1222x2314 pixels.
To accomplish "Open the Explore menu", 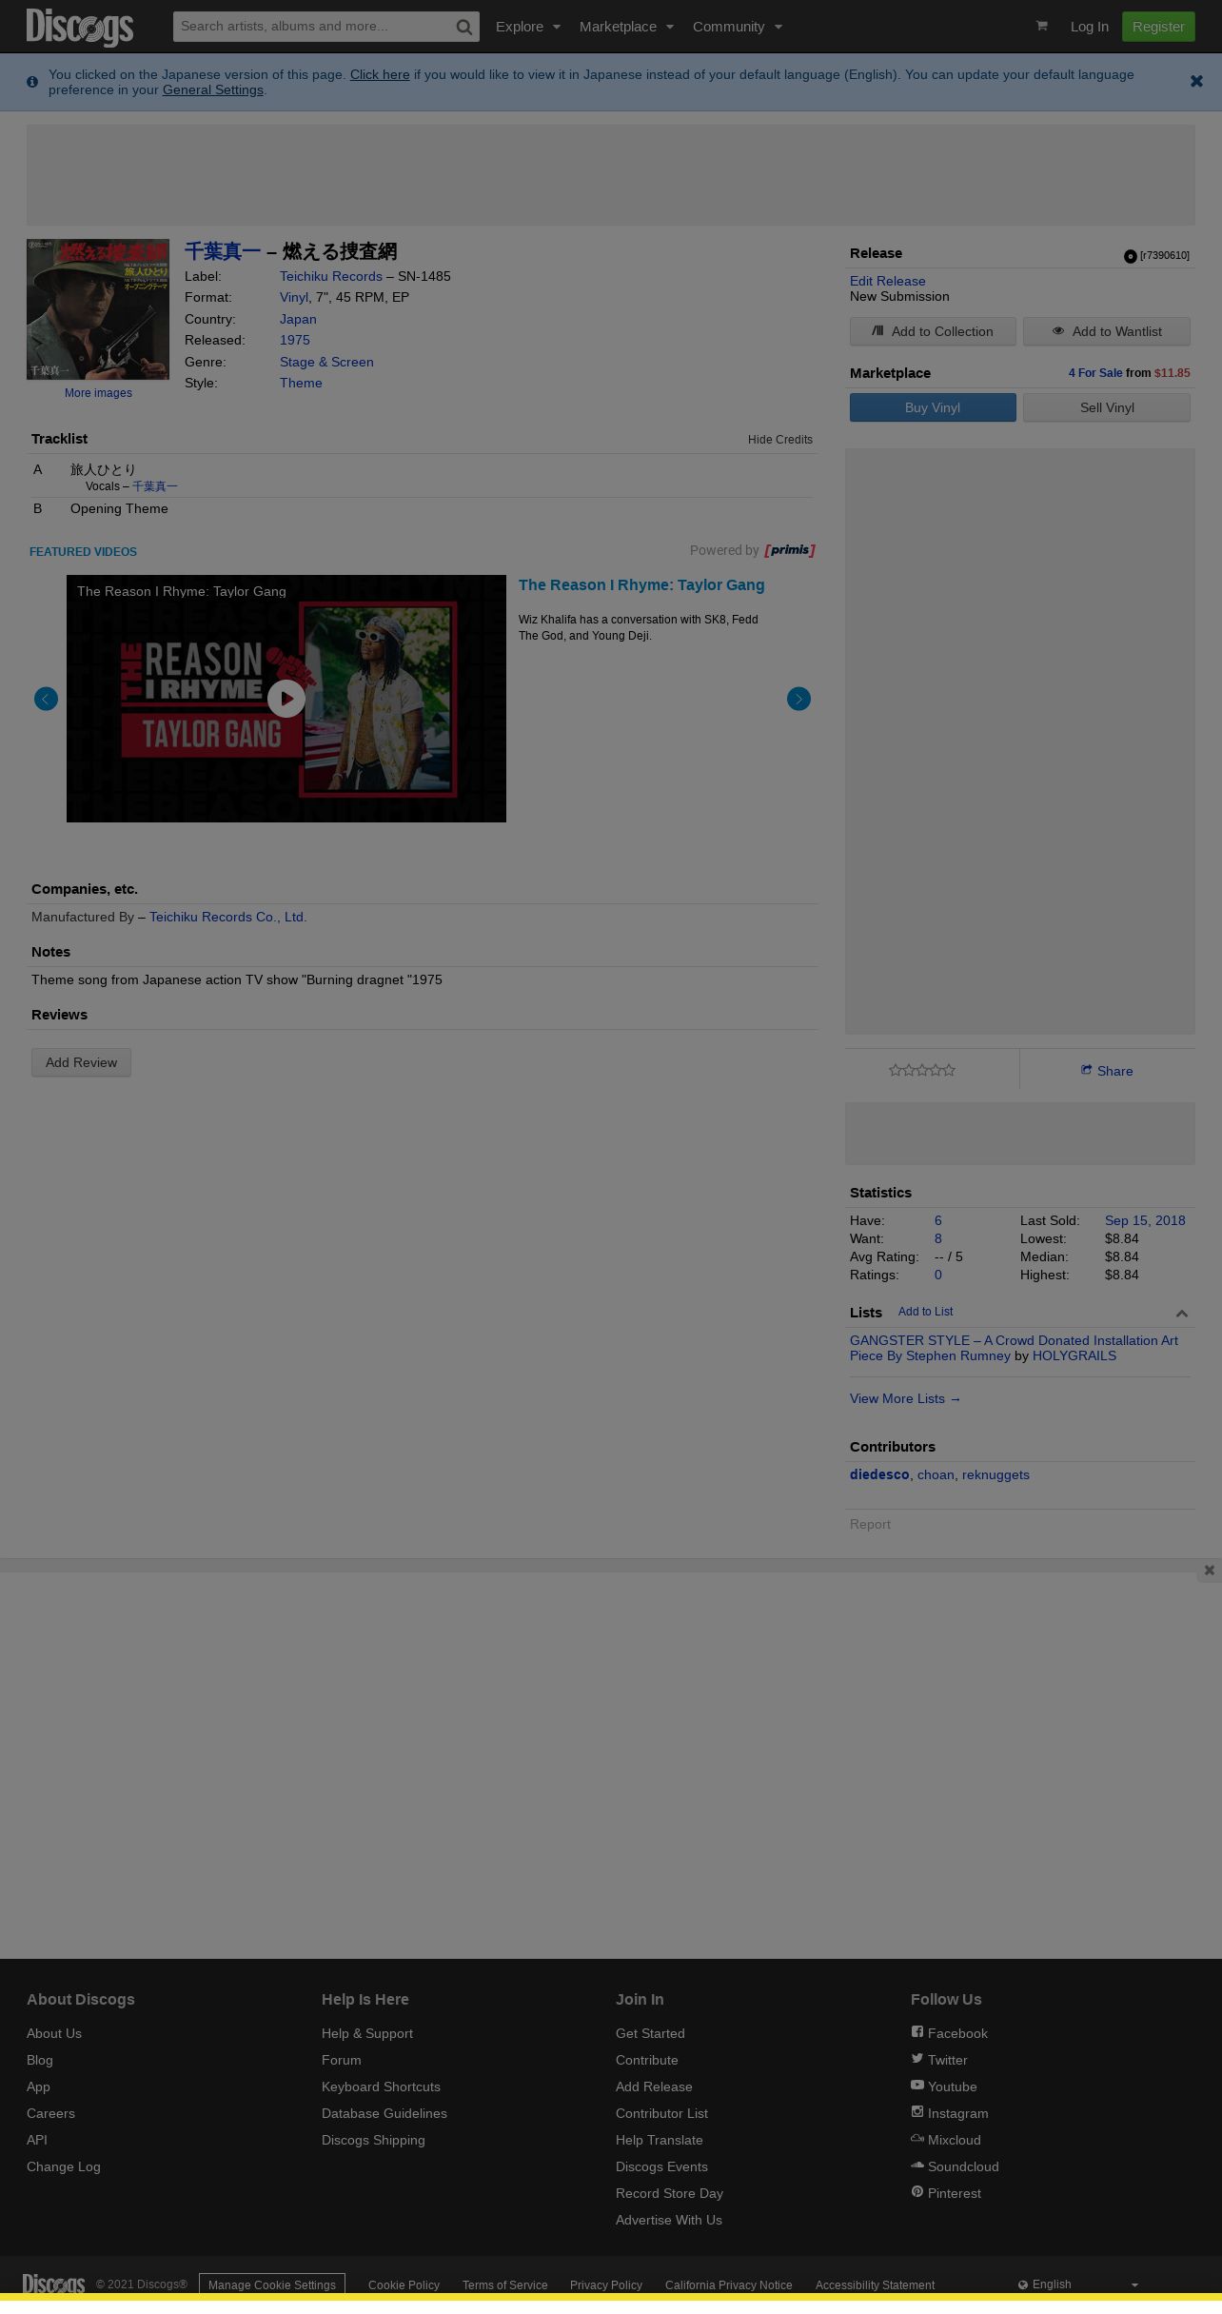I will point(528,27).
